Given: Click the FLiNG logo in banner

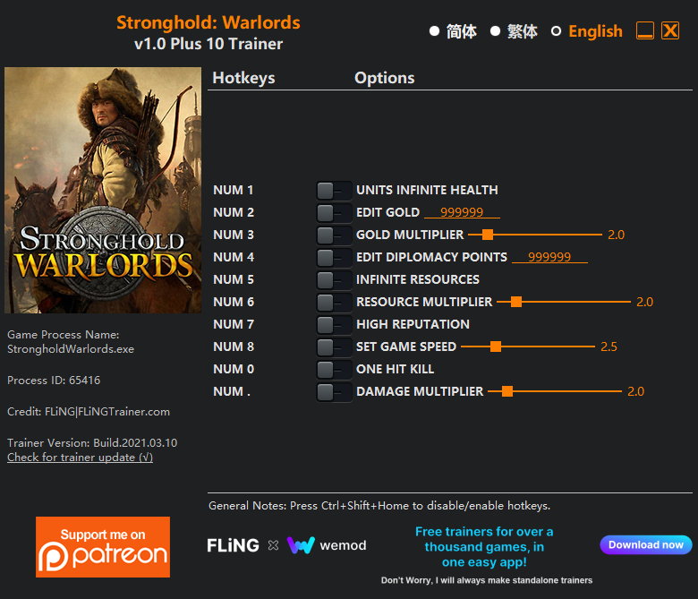Looking at the screenshot, I should 233,545.
